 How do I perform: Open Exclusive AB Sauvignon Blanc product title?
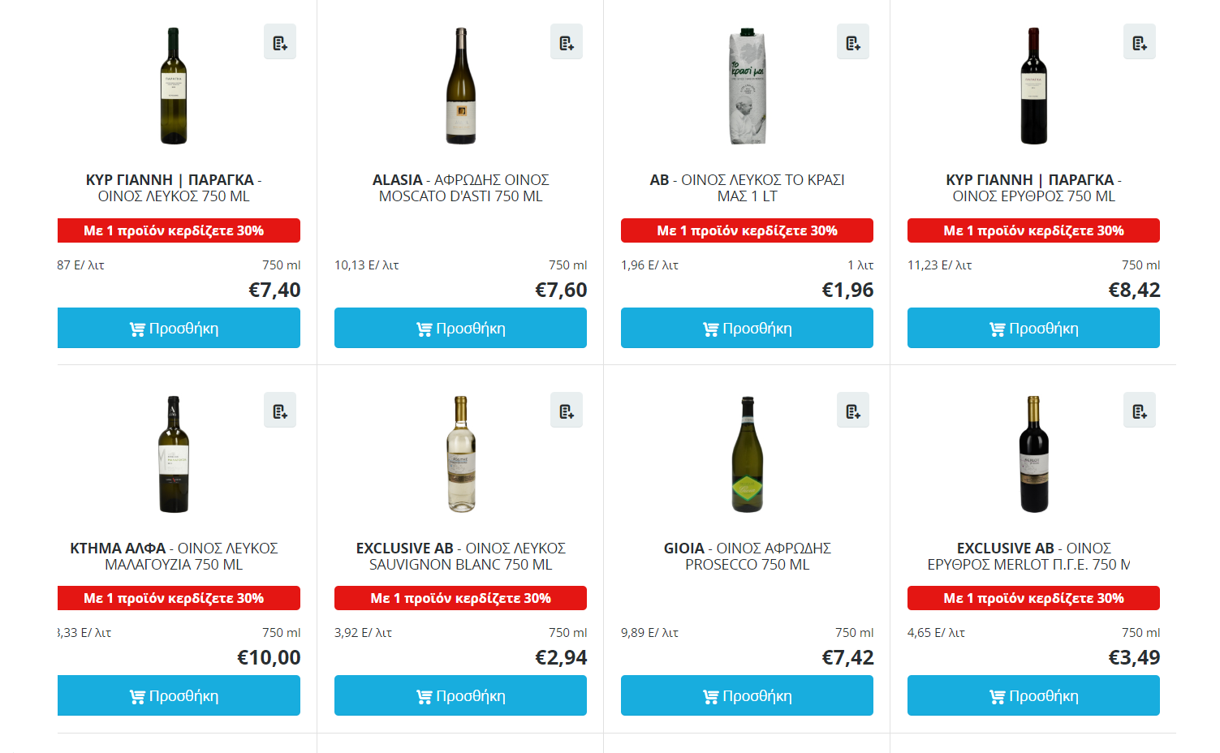460,557
